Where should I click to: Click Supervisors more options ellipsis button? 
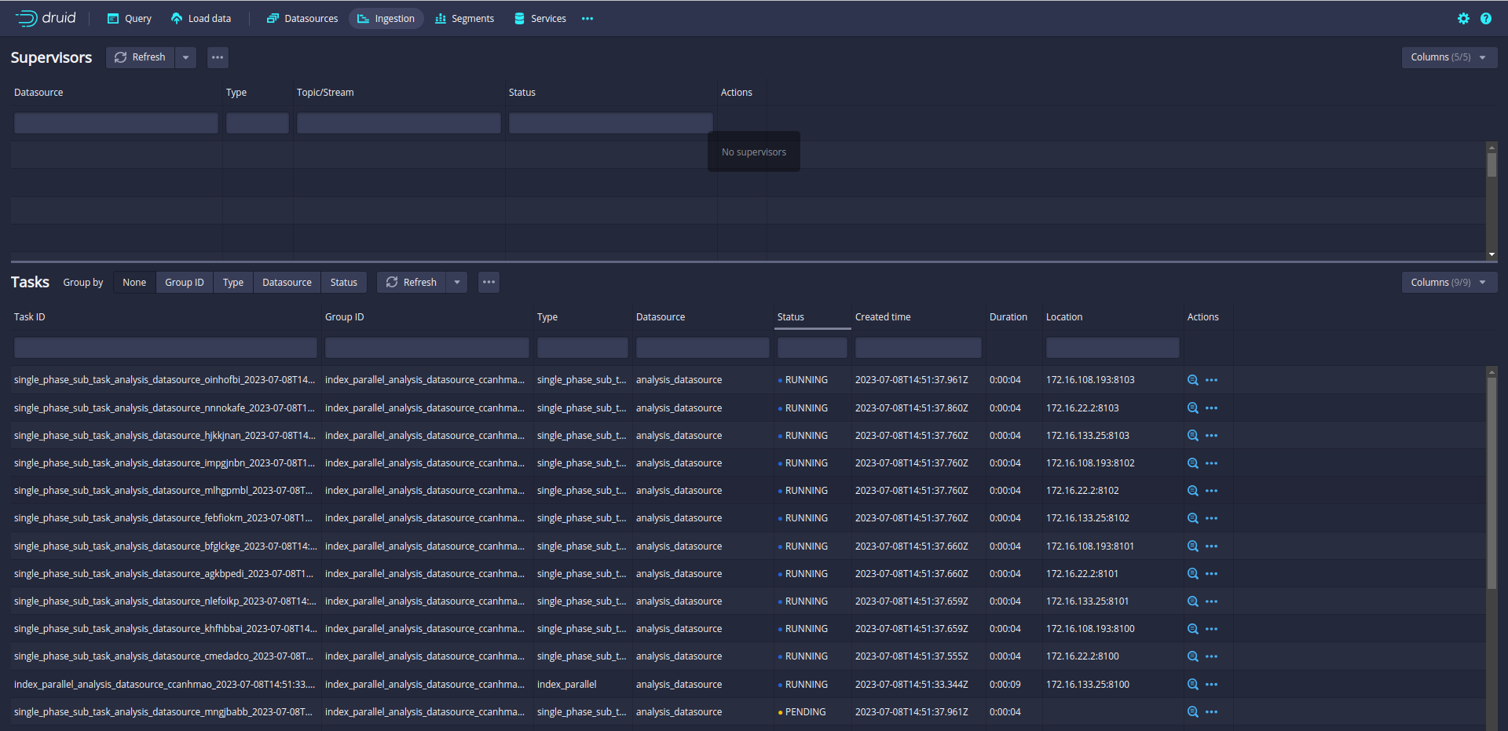click(x=218, y=57)
